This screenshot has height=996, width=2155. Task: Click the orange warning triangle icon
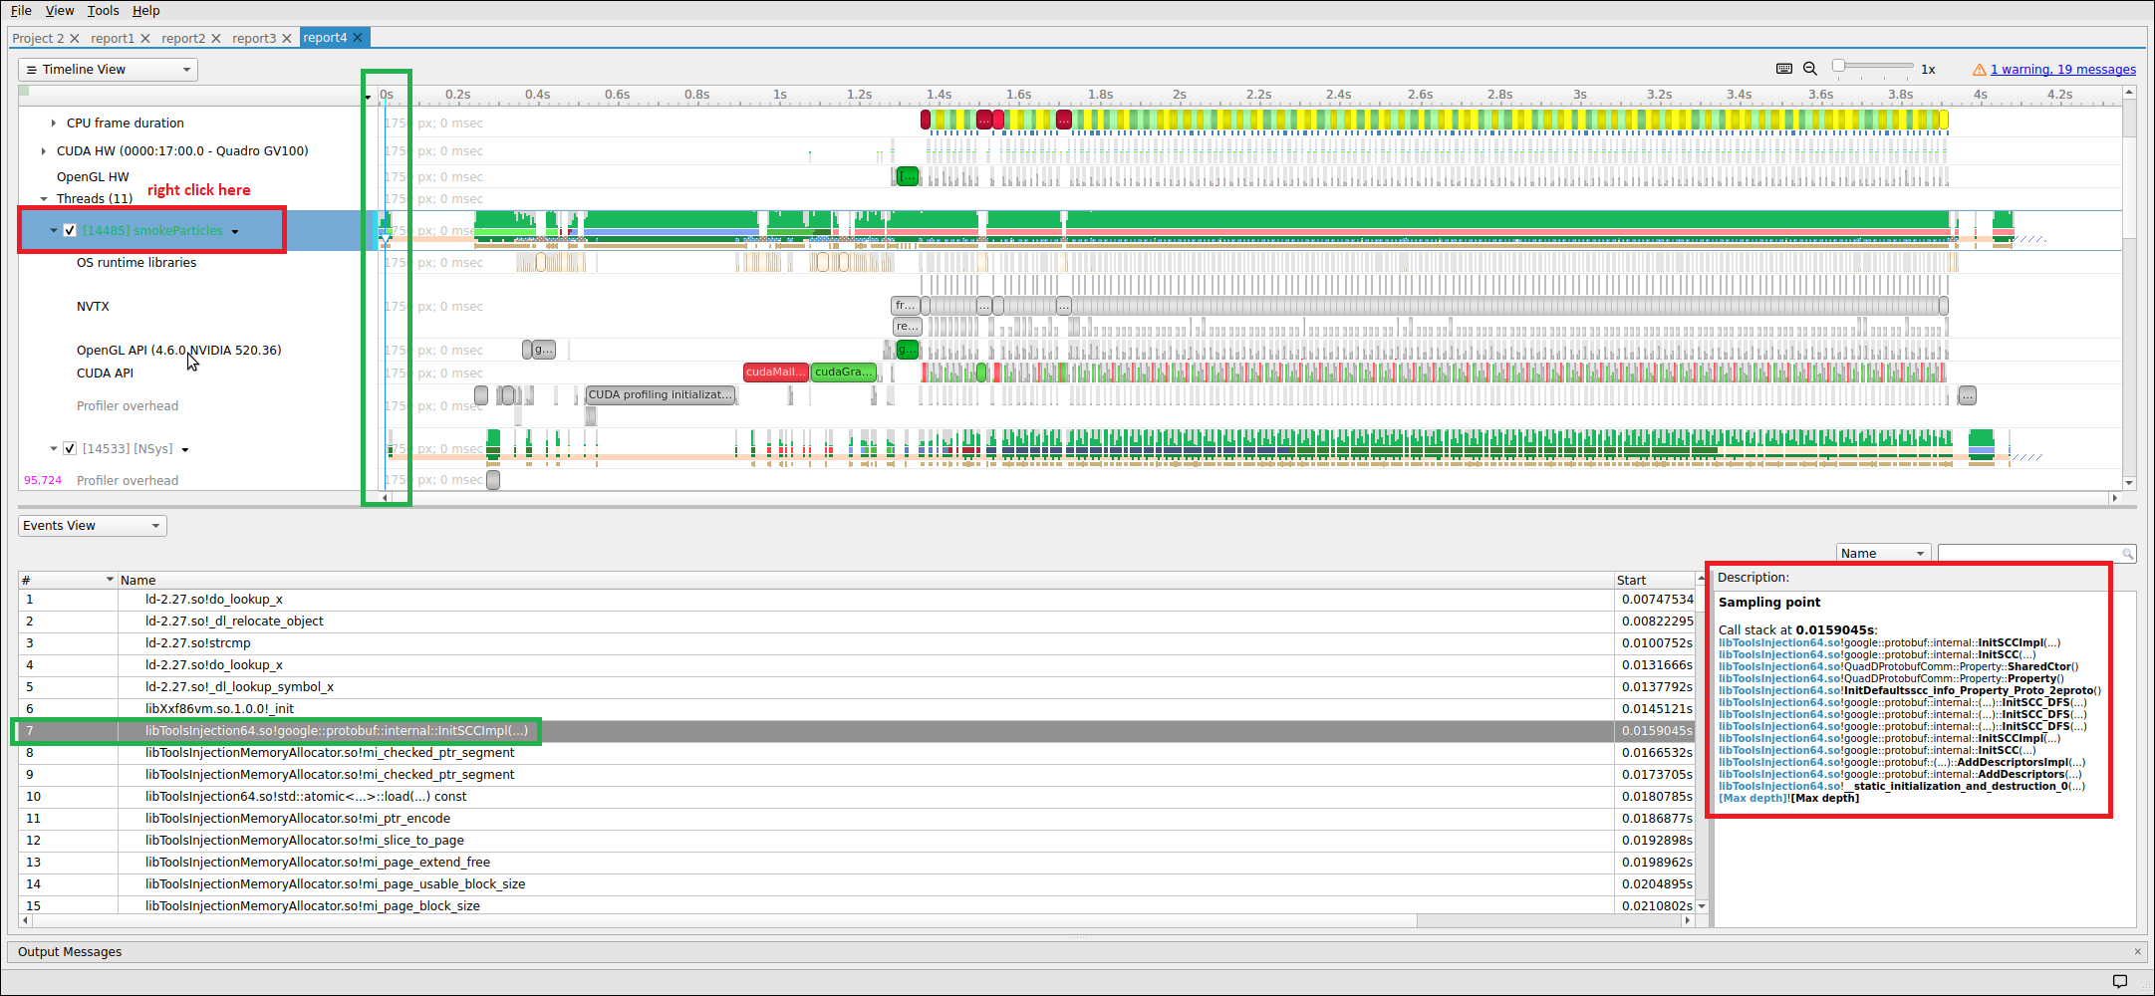click(x=1979, y=69)
